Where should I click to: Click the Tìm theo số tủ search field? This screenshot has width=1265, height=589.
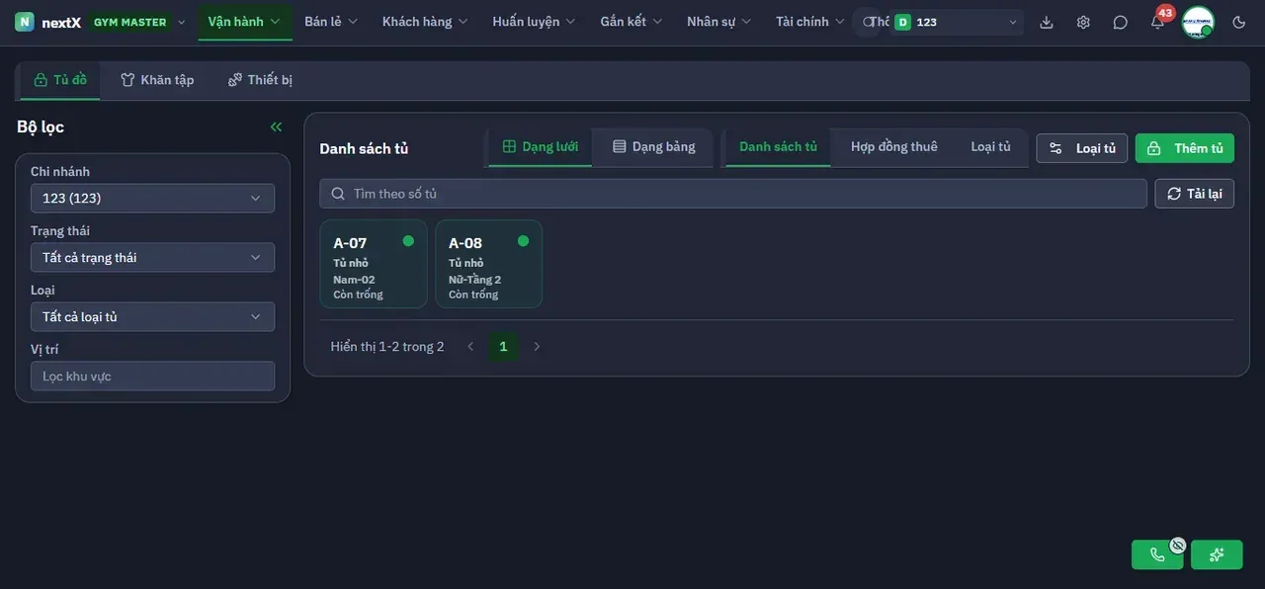pyautogui.click(x=733, y=194)
